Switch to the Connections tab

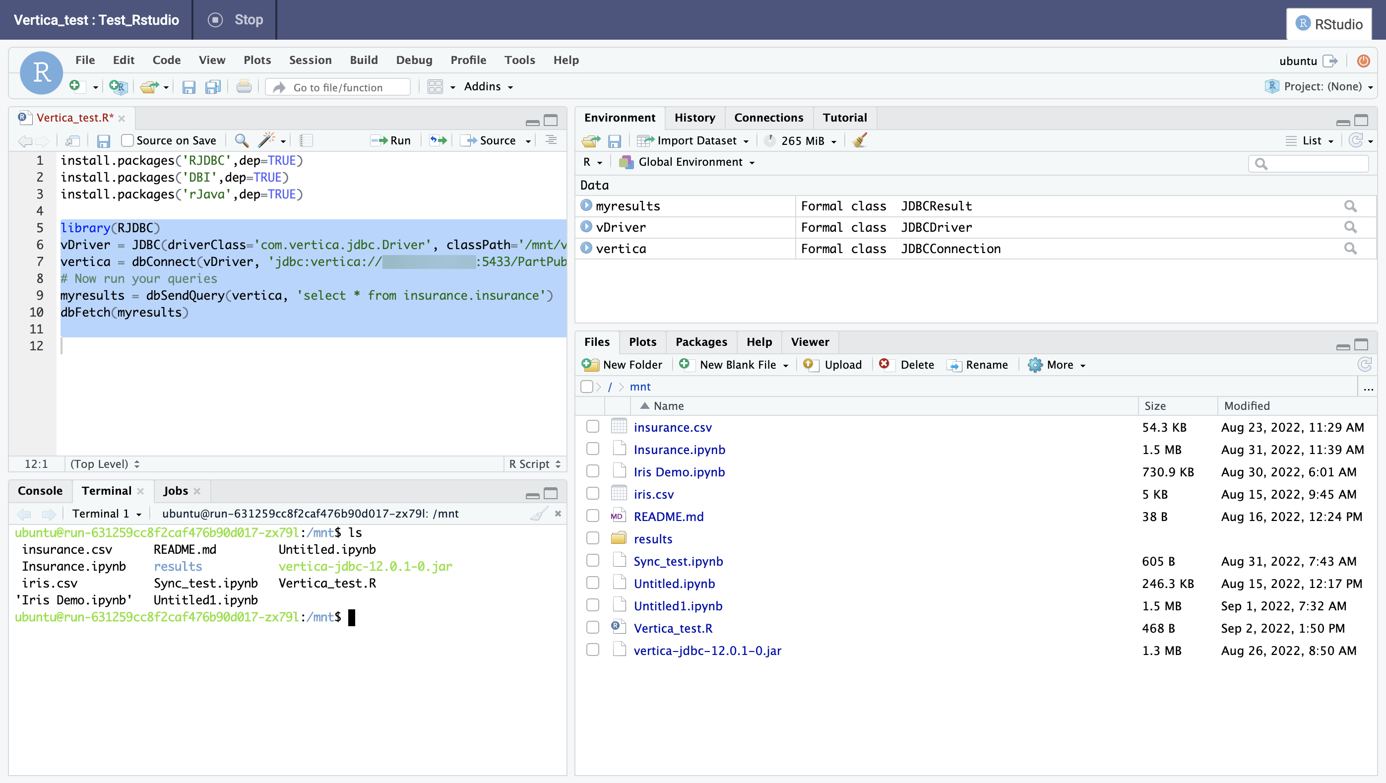[x=768, y=118]
